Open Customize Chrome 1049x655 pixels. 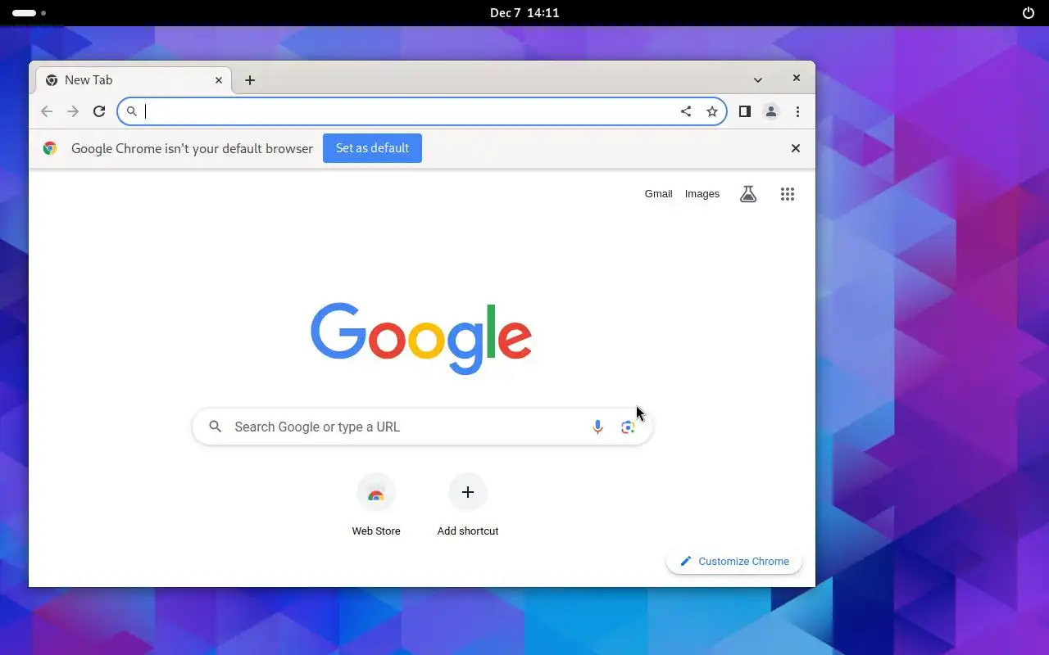pos(734,561)
